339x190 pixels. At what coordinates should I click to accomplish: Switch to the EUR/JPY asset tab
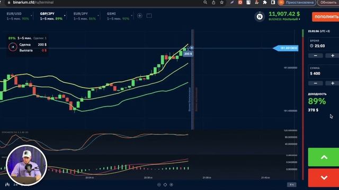pyautogui.click(x=84, y=16)
